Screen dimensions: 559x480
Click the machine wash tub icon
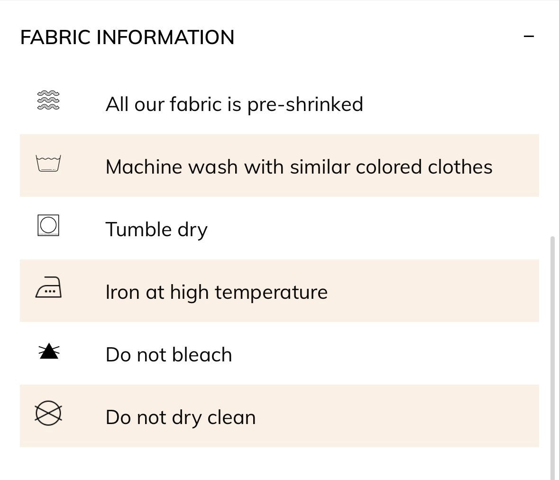tap(48, 163)
